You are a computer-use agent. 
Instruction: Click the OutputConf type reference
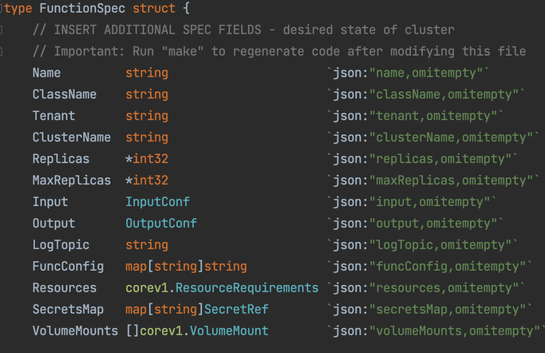tap(161, 223)
